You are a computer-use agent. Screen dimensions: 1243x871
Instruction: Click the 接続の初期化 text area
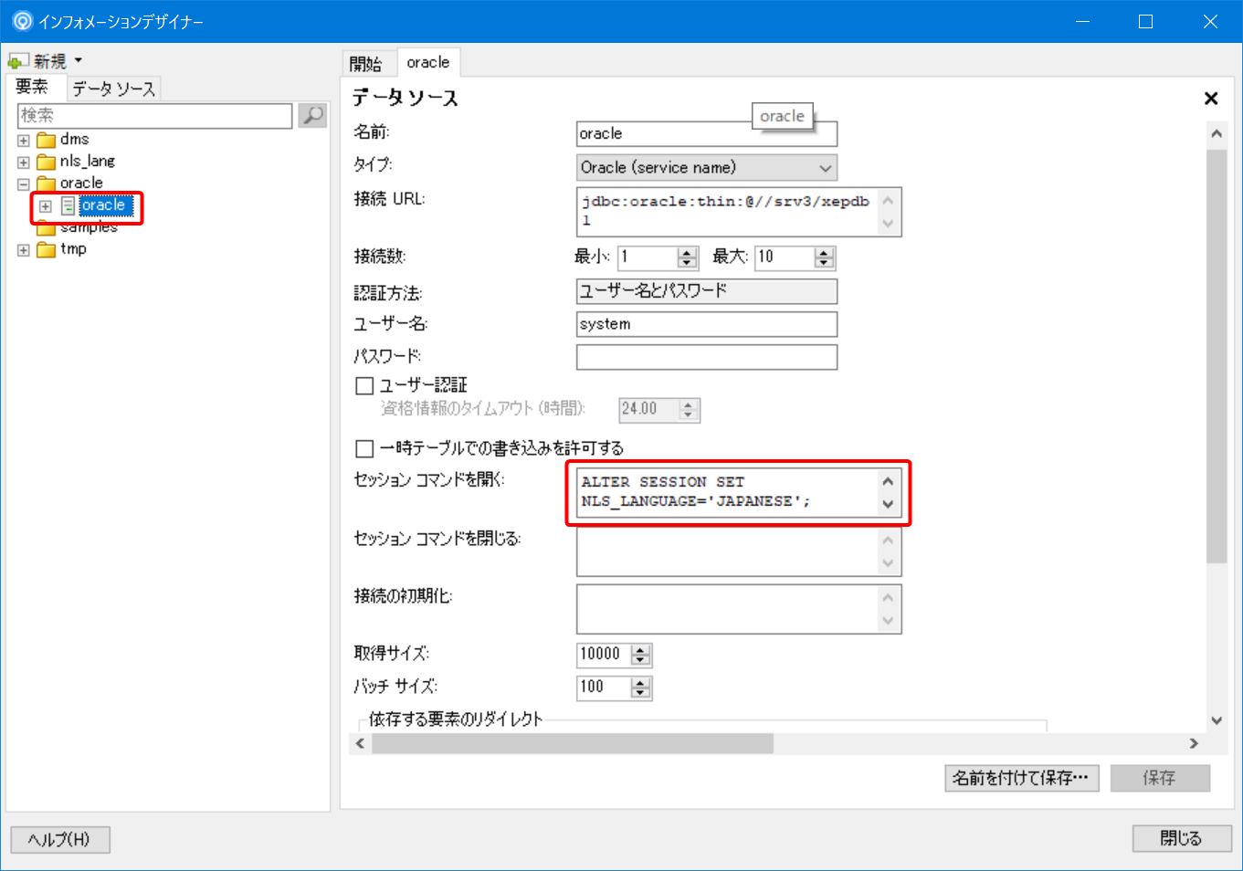[x=739, y=609]
